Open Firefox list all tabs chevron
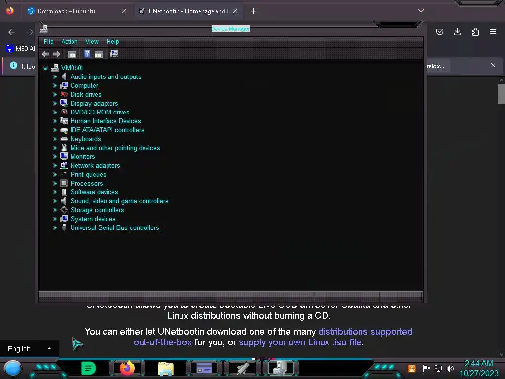 (421, 11)
